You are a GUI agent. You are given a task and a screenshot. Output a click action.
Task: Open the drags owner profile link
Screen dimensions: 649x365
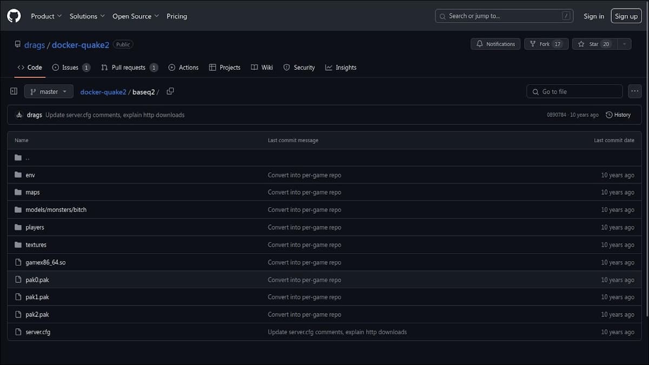pyautogui.click(x=35, y=45)
